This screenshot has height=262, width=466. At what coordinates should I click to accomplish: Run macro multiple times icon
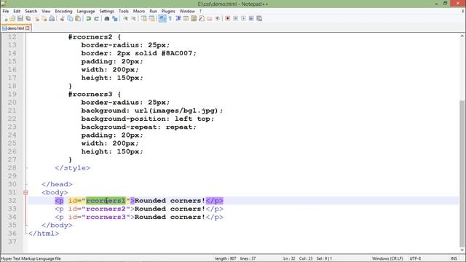pyautogui.click(x=251, y=19)
